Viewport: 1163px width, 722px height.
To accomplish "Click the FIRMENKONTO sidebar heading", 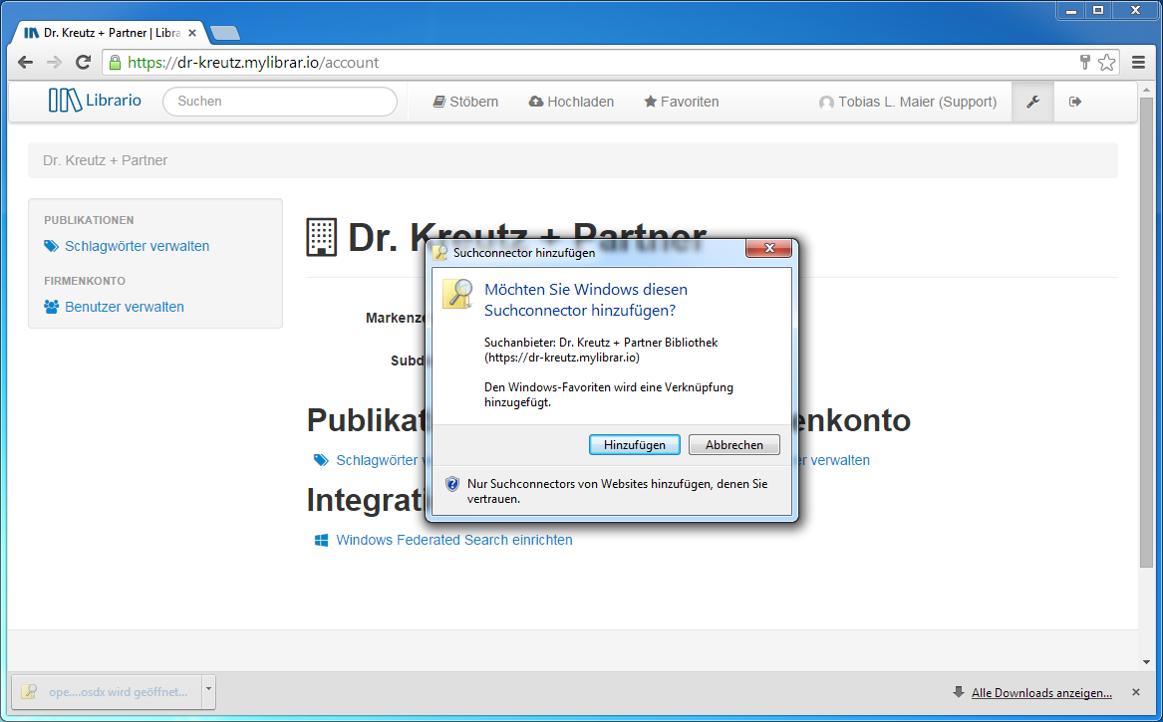I will (x=85, y=281).
